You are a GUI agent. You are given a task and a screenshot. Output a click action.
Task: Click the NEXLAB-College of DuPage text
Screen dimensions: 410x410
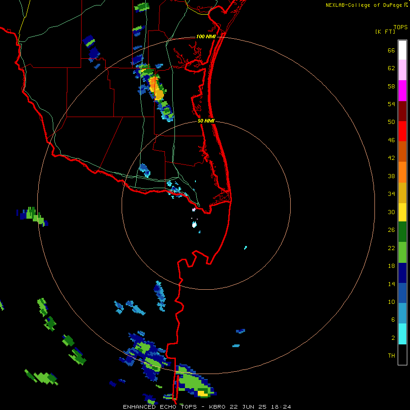tap(364, 5)
